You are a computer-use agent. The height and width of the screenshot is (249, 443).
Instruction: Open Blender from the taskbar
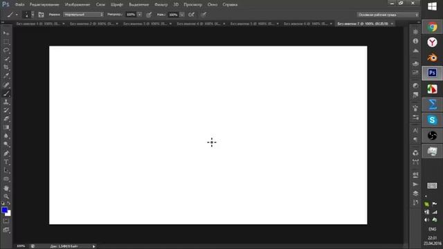432,58
